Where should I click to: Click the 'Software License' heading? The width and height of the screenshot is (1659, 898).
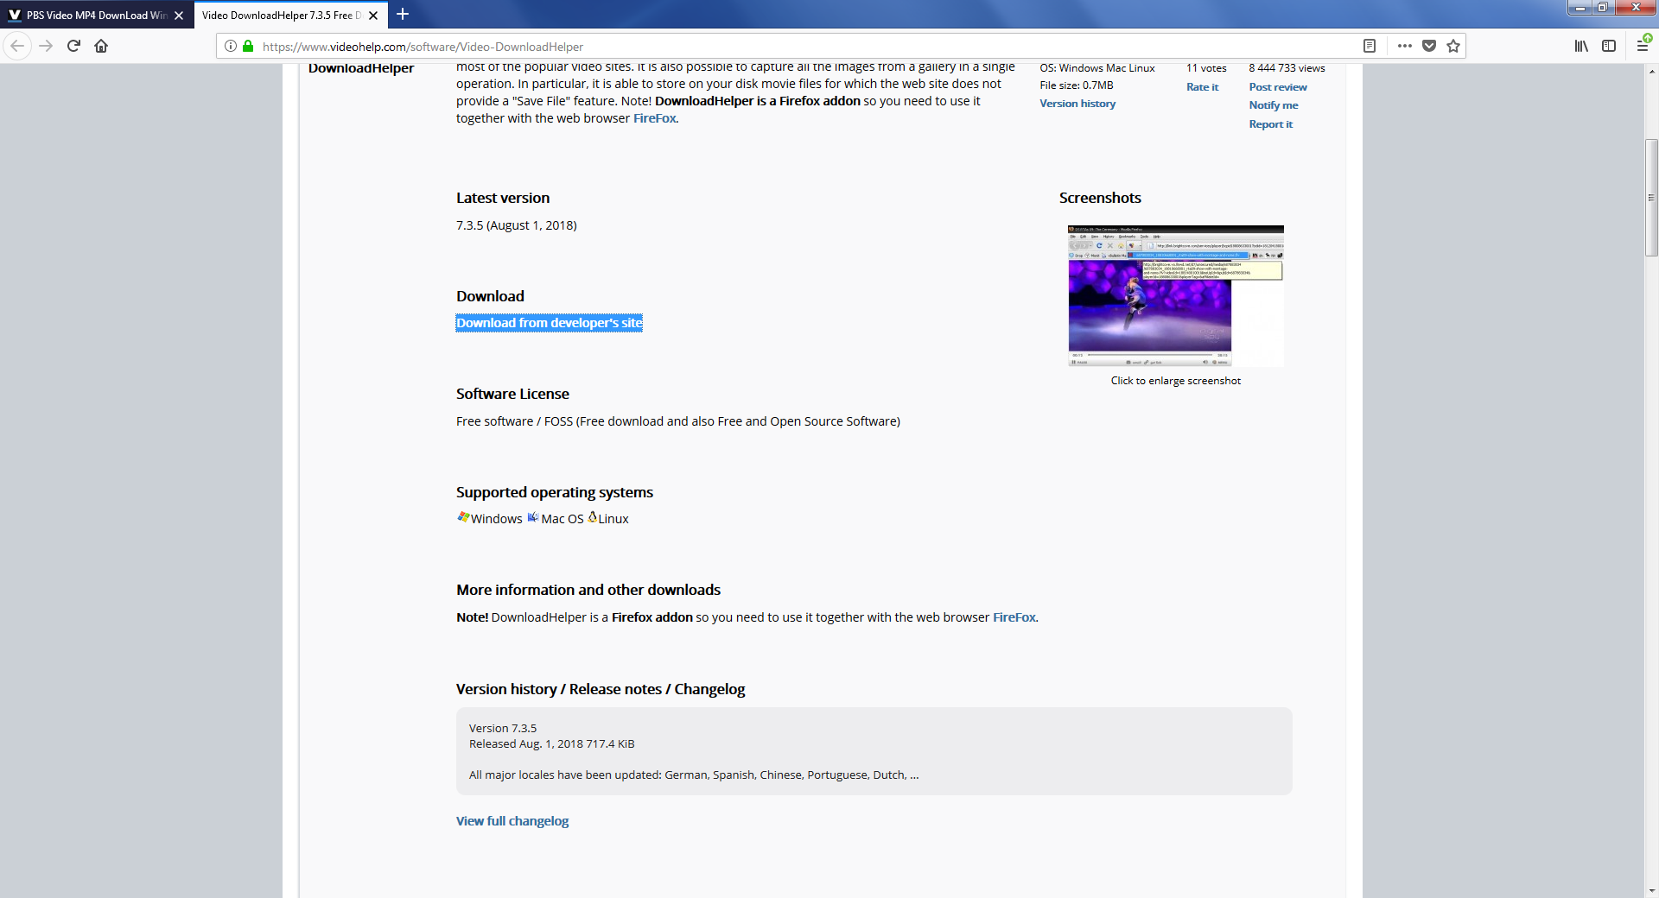(512, 394)
